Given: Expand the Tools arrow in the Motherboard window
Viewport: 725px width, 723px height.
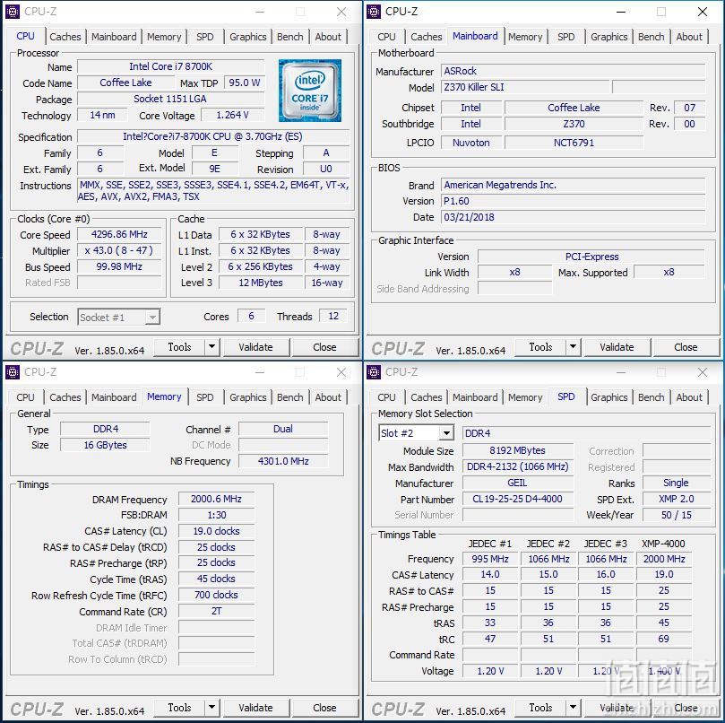Looking at the screenshot, I should point(573,347).
